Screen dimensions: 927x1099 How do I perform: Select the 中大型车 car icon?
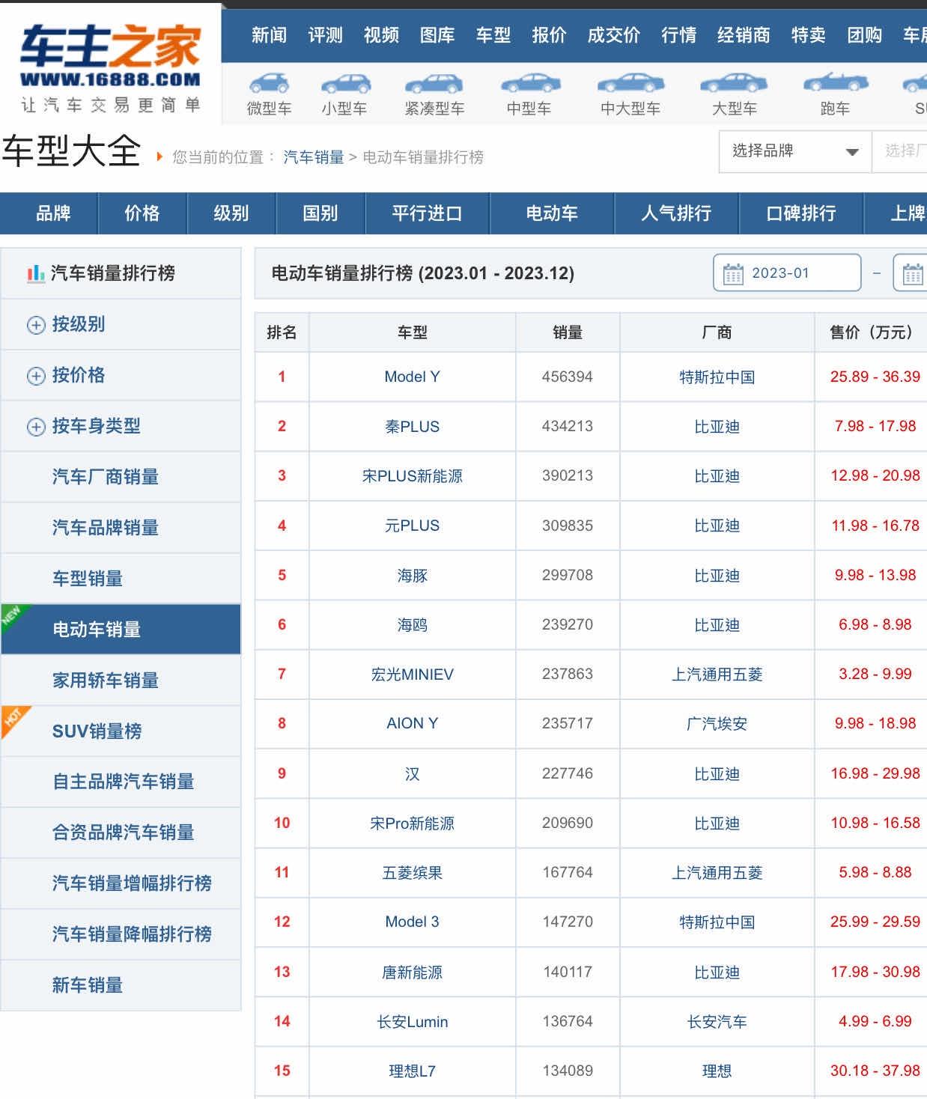pos(630,84)
